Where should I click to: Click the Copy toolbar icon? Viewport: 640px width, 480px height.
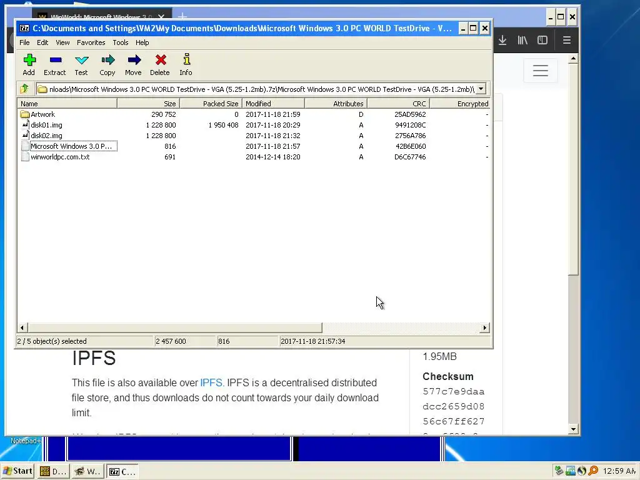tap(107, 64)
